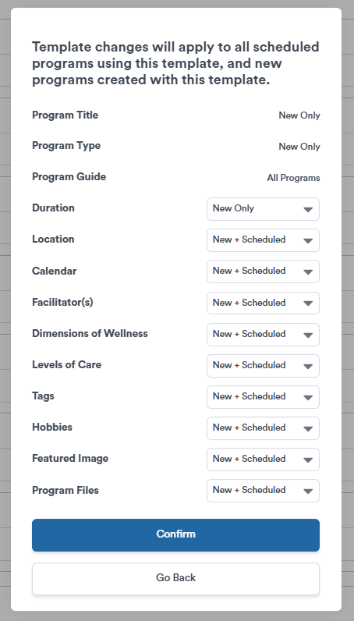354x621 pixels.
Task: Click the arrow icon in Program Files field
Action: click(x=308, y=491)
